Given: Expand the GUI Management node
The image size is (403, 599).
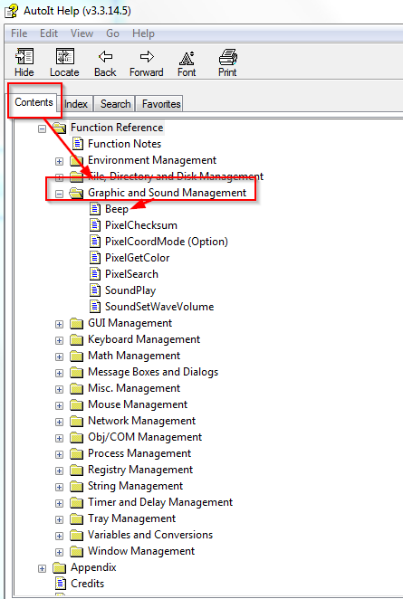Looking at the screenshot, I should [59, 324].
